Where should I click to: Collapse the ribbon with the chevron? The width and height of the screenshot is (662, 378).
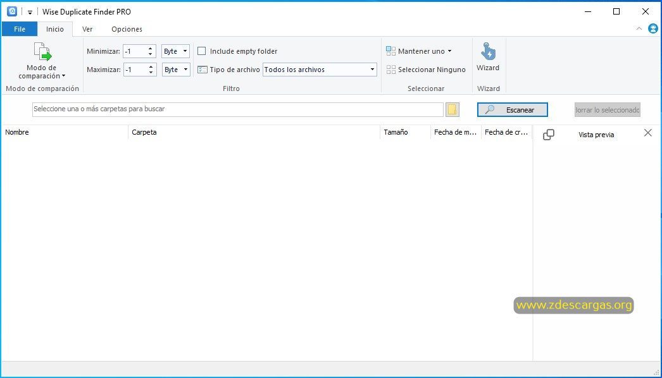pos(639,28)
